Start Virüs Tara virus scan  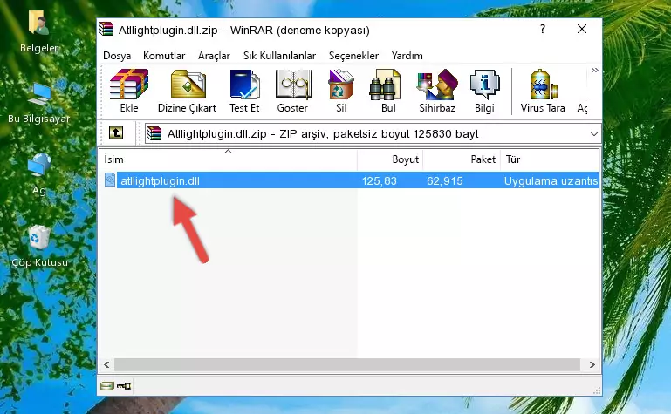(x=543, y=91)
